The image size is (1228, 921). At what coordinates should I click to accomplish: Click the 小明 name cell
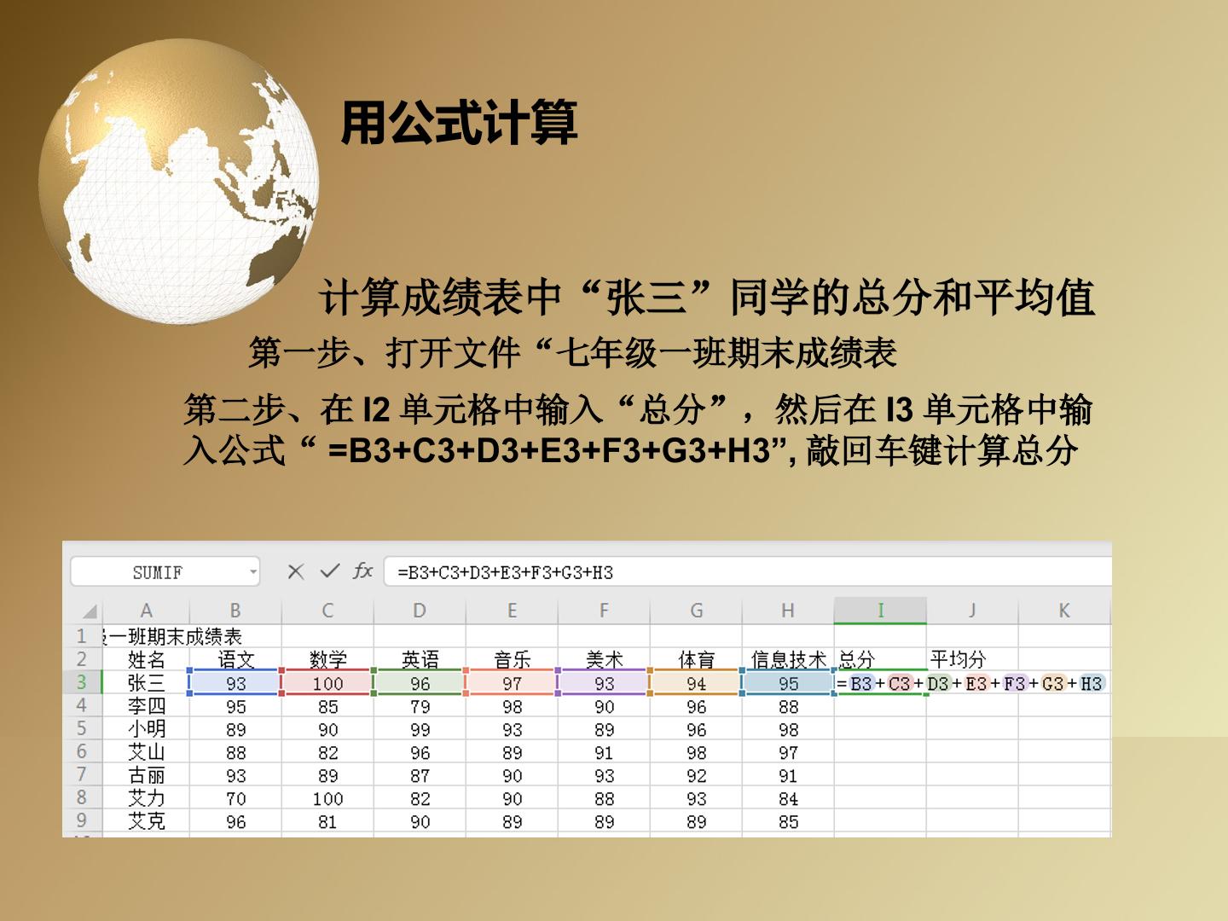146,728
